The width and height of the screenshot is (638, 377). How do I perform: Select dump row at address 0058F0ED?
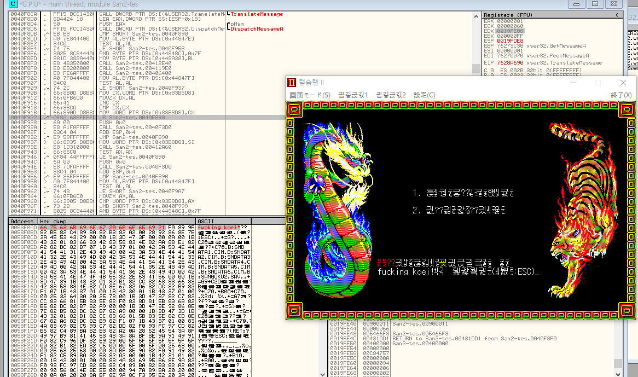pos(130,247)
